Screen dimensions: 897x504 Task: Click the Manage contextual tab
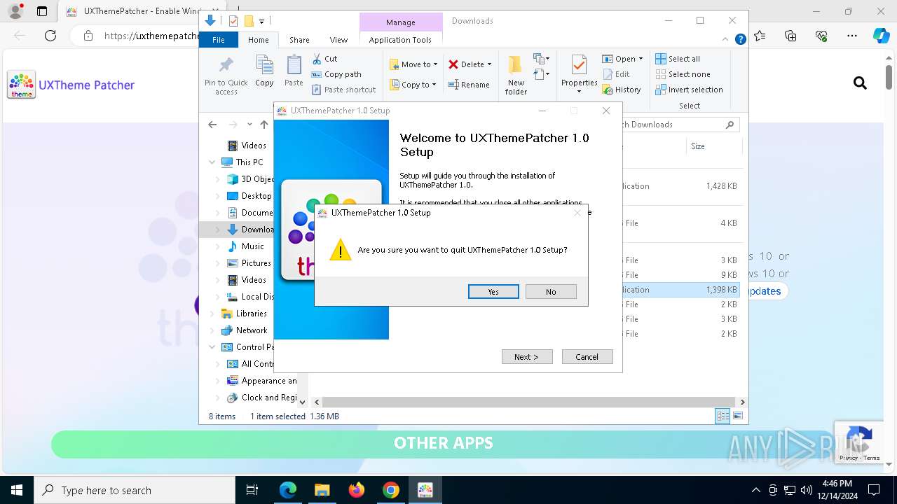tap(401, 22)
